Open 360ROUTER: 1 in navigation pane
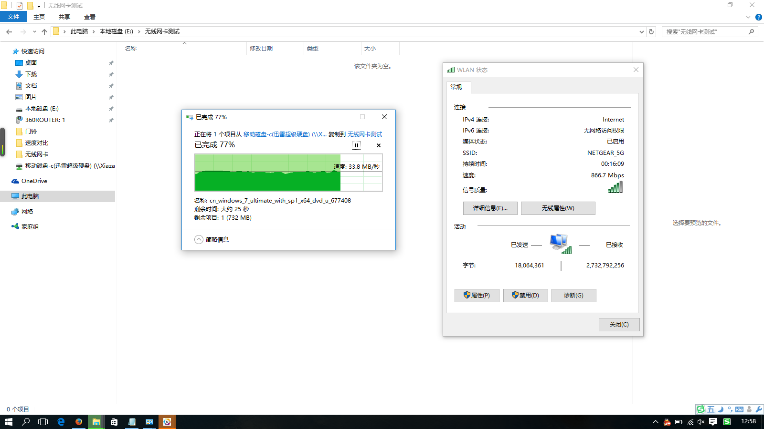 click(45, 120)
